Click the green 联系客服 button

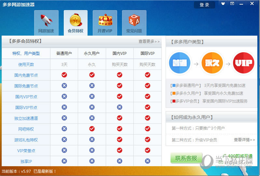click(x=186, y=158)
